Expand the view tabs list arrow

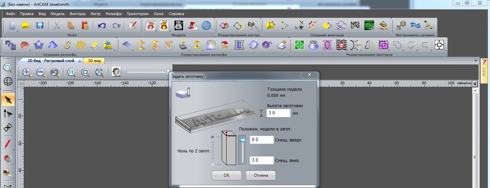coord(476,61)
